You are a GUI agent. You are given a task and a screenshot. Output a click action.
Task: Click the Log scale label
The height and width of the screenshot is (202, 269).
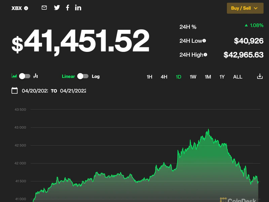(96, 76)
